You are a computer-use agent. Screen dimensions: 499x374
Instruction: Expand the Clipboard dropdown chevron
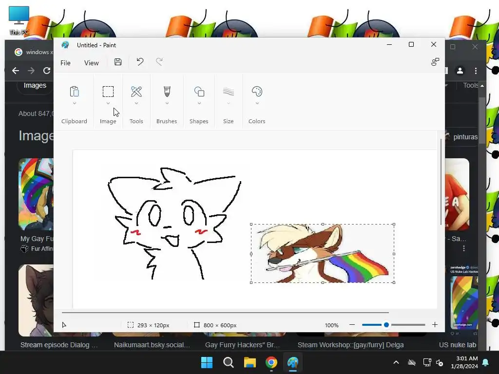pyautogui.click(x=74, y=103)
